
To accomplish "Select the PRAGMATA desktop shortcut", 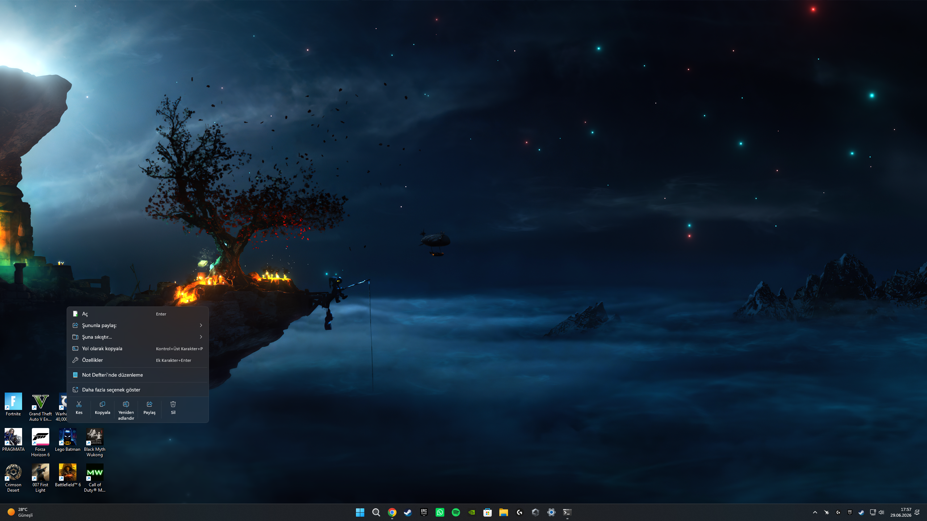I will 13,440.
